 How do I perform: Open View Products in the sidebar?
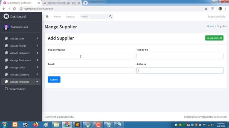point(18,89)
